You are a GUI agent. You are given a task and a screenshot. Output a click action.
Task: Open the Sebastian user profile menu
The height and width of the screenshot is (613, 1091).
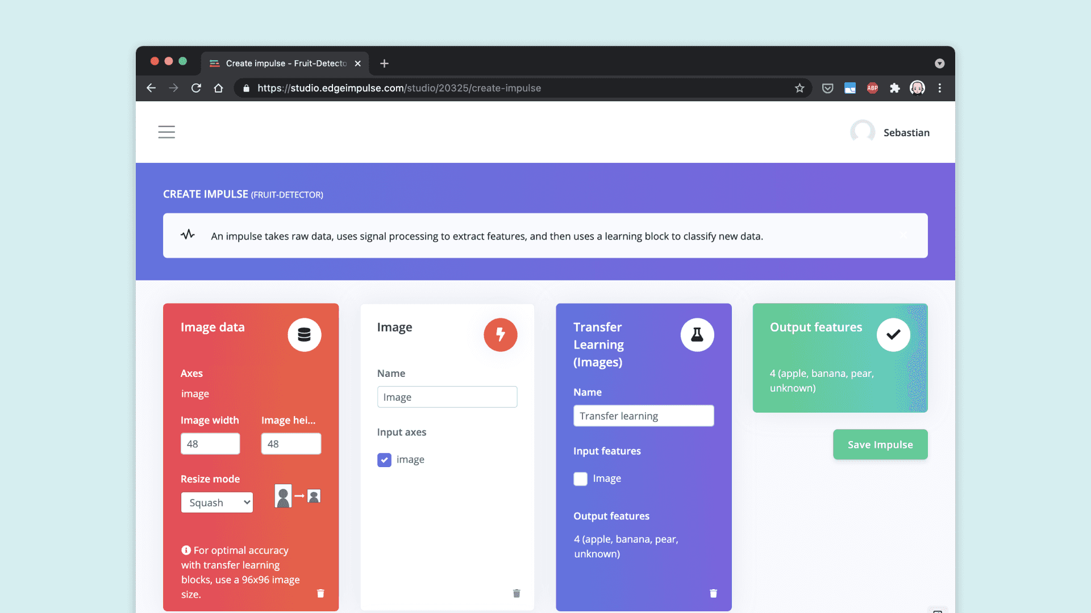point(890,132)
